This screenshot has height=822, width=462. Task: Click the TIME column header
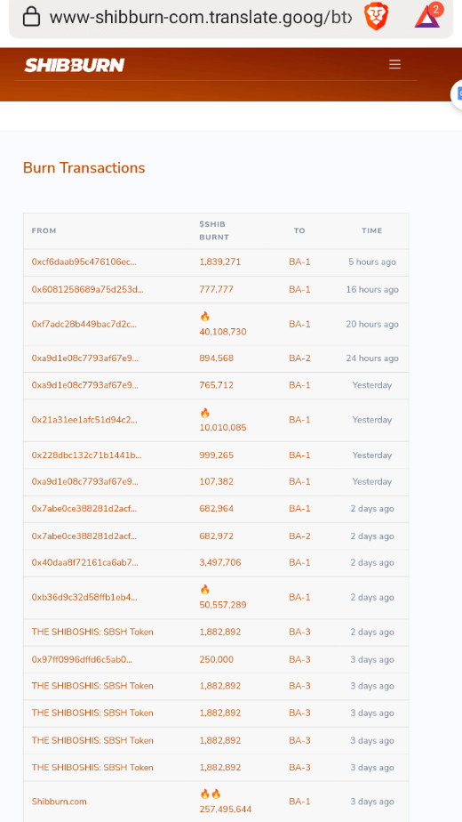click(x=372, y=230)
